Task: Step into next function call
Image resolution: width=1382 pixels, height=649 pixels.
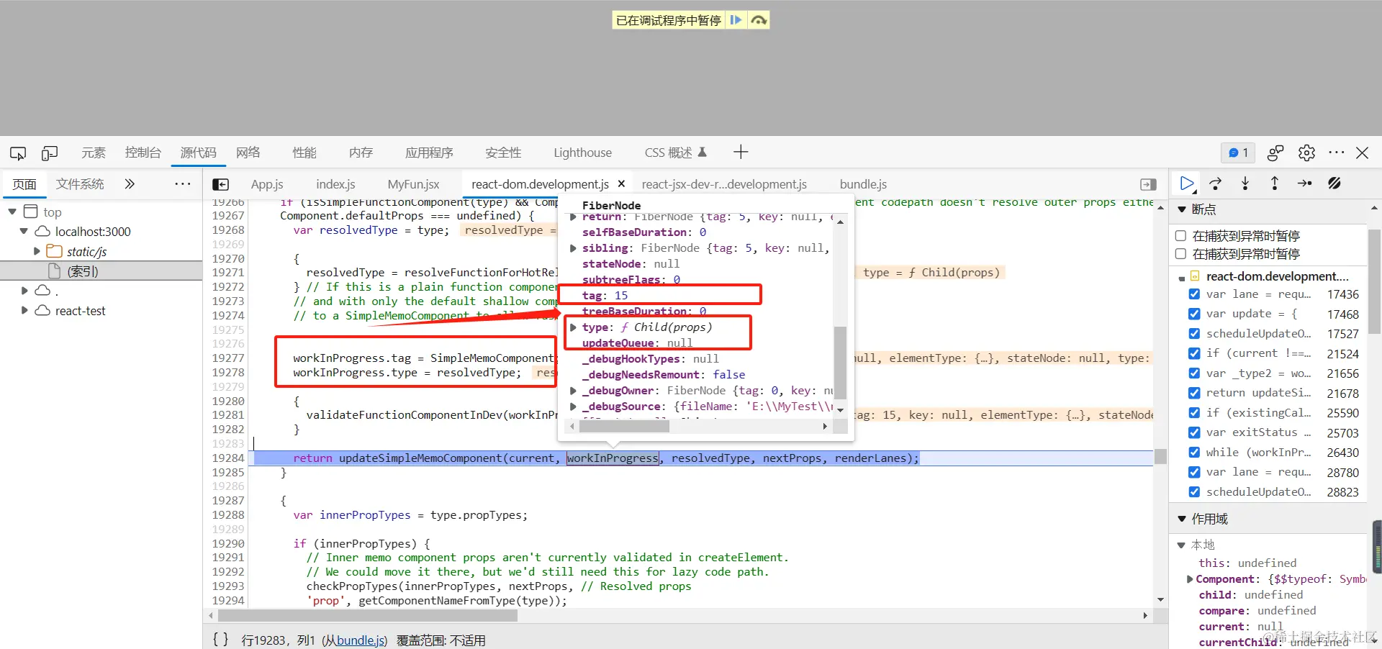Action: click(x=1245, y=183)
